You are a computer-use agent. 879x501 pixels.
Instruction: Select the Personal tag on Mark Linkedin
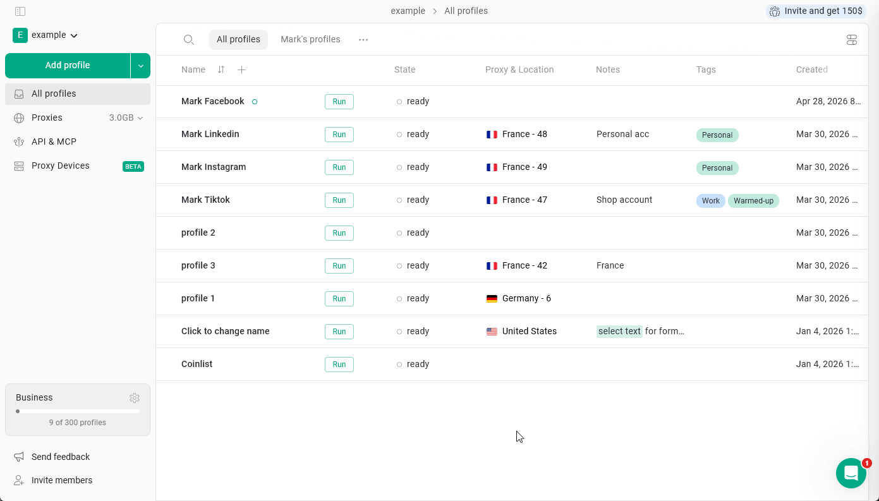[x=717, y=135]
